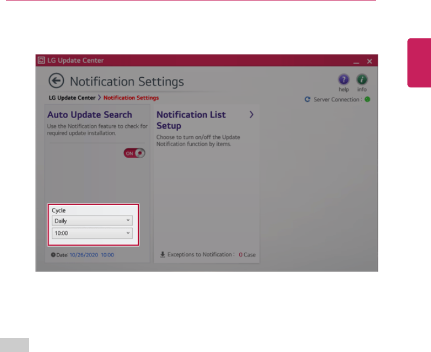This screenshot has height=352, width=431.
Task: Click the LG Update Center title bar icon
Action: coord(41,60)
